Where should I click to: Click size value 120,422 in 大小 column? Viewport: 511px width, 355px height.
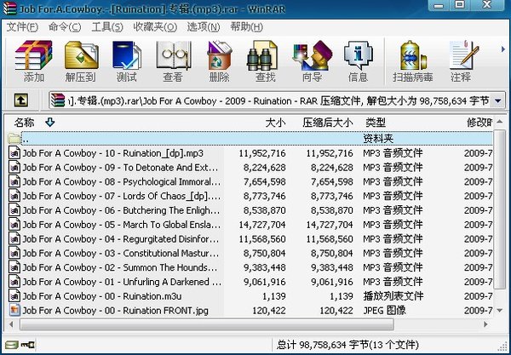coord(269,310)
